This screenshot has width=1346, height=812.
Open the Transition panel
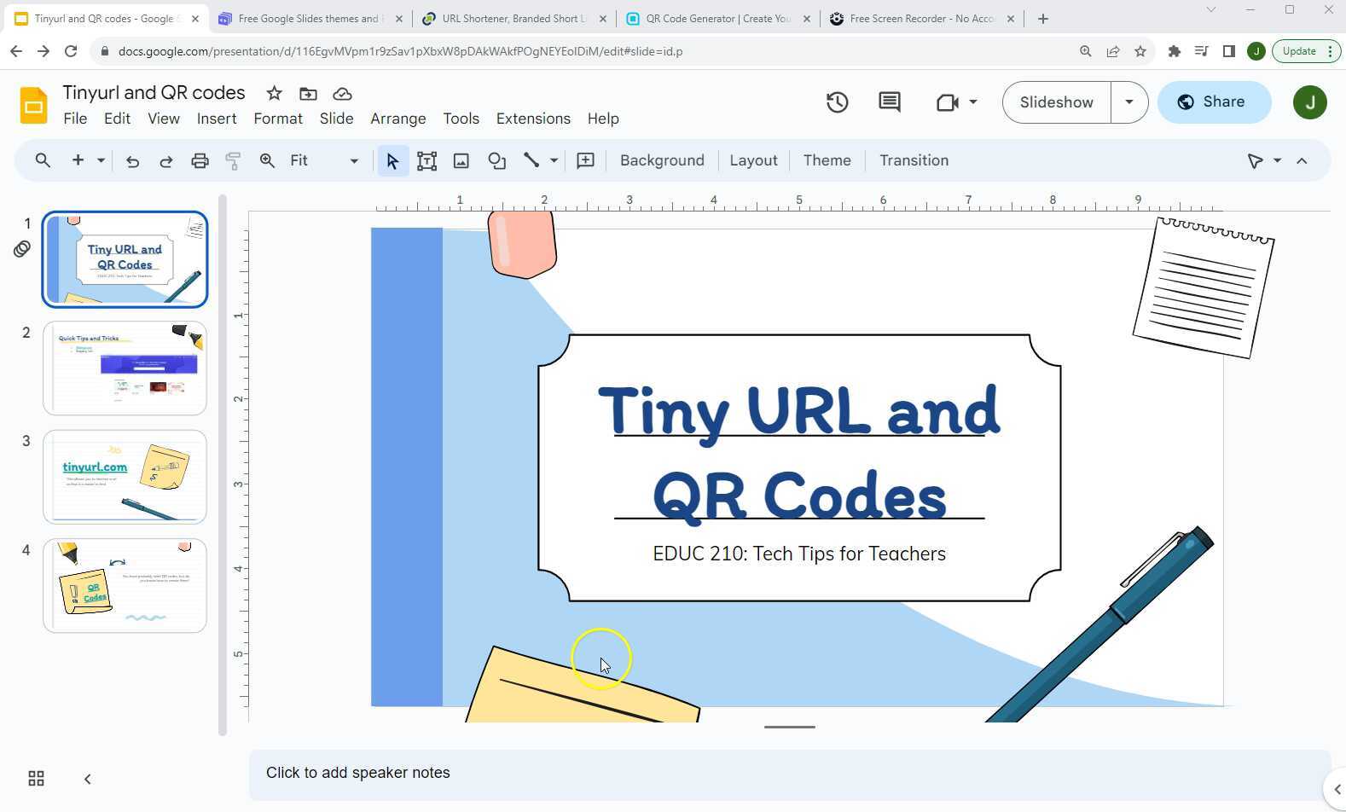click(914, 160)
